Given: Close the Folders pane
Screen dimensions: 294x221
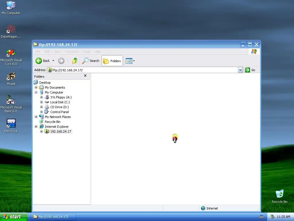Looking at the screenshot, I should tap(85, 76).
